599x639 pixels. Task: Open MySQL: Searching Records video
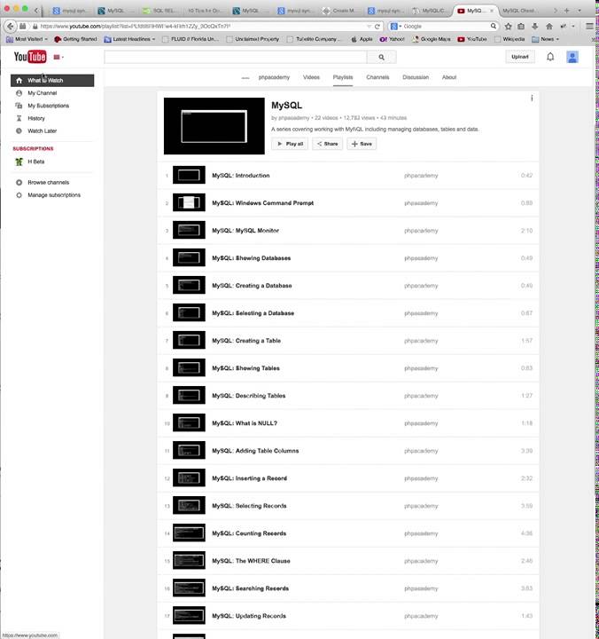click(x=250, y=588)
